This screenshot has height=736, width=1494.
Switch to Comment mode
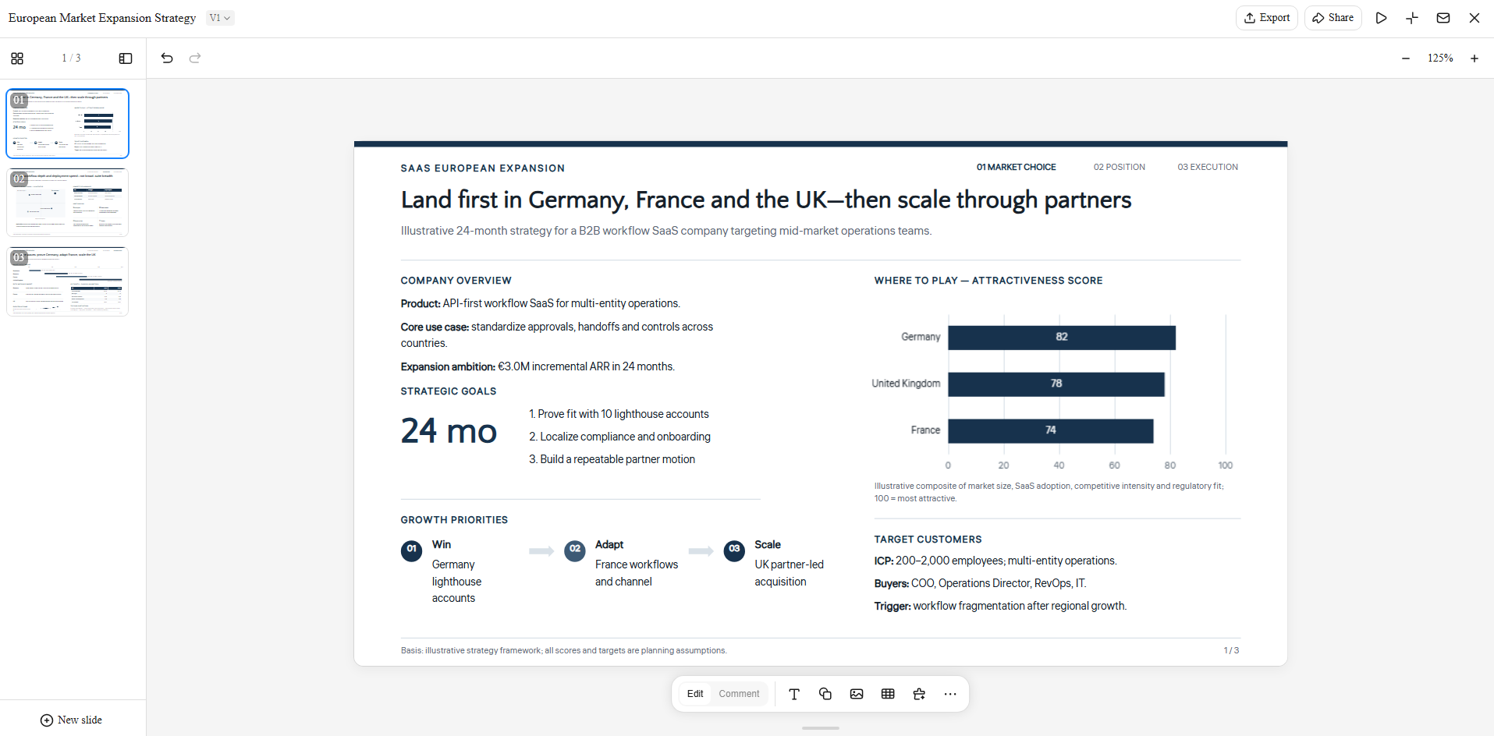(x=739, y=694)
